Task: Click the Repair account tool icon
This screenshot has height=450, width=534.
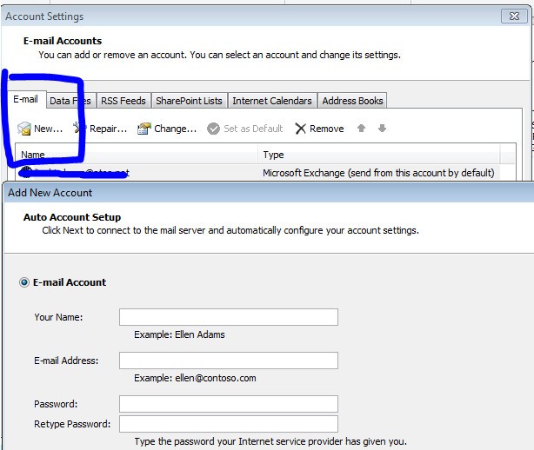Action: [x=79, y=129]
